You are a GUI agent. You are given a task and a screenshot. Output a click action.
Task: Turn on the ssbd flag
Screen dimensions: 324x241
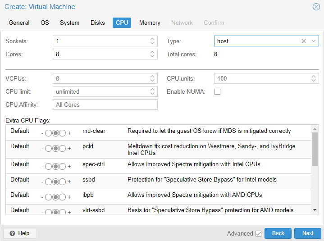click(x=62, y=182)
